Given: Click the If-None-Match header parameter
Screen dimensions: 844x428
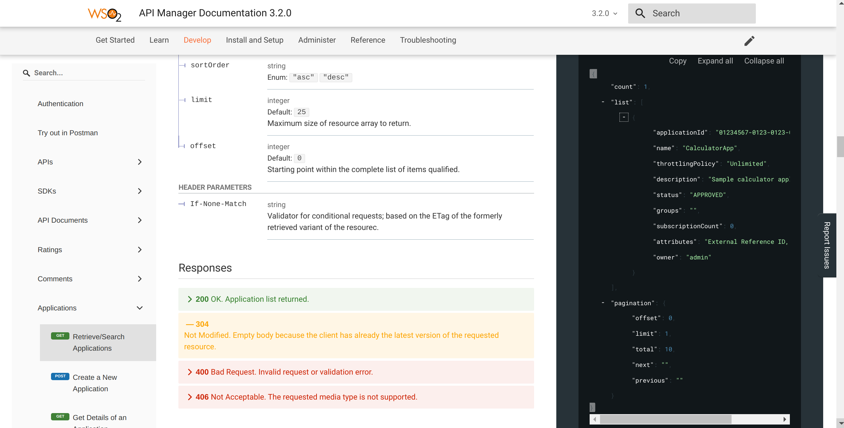Looking at the screenshot, I should (x=218, y=204).
